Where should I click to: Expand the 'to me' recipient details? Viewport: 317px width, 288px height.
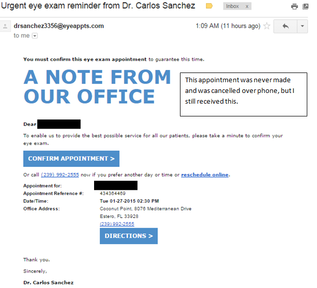(x=35, y=36)
